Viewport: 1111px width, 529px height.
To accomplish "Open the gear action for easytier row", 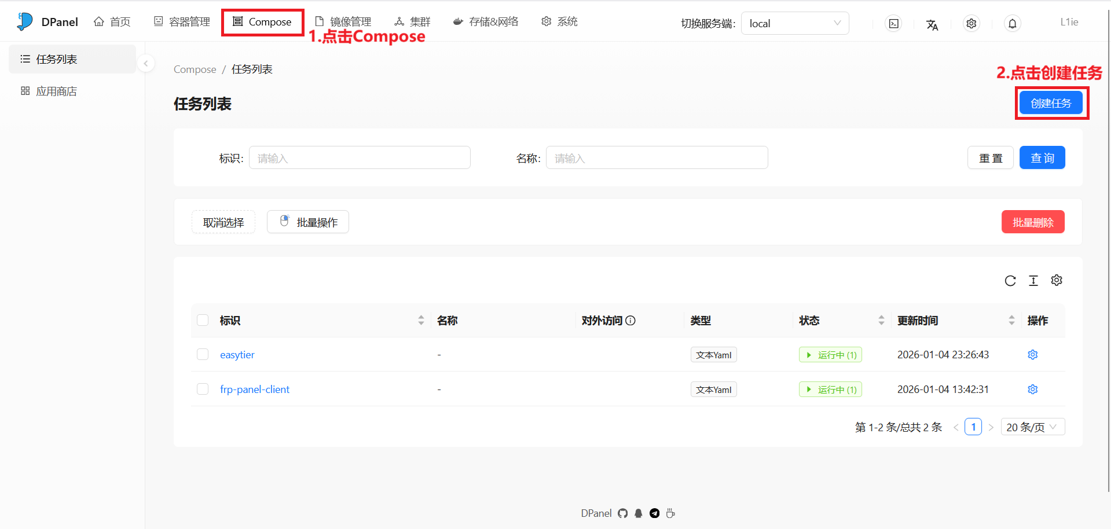I will tap(1033, 355).
